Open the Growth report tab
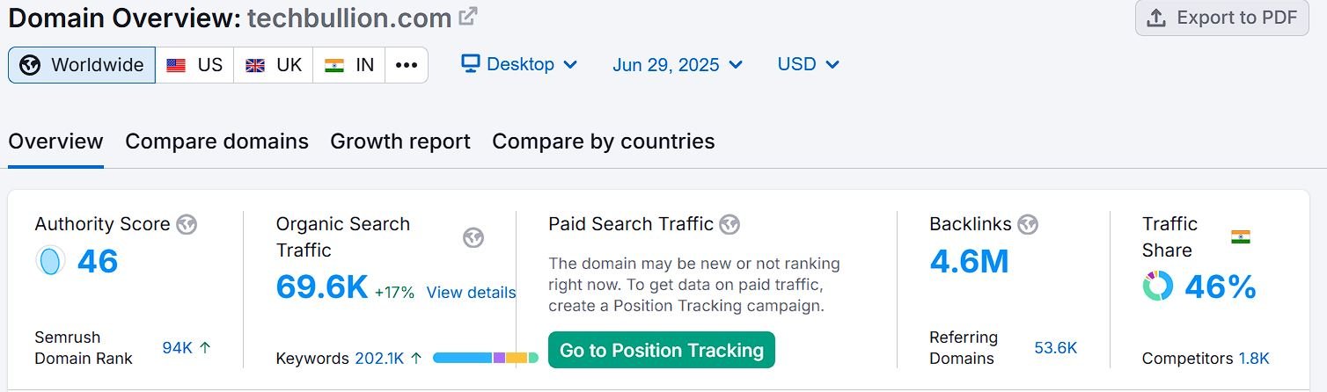 400,142
